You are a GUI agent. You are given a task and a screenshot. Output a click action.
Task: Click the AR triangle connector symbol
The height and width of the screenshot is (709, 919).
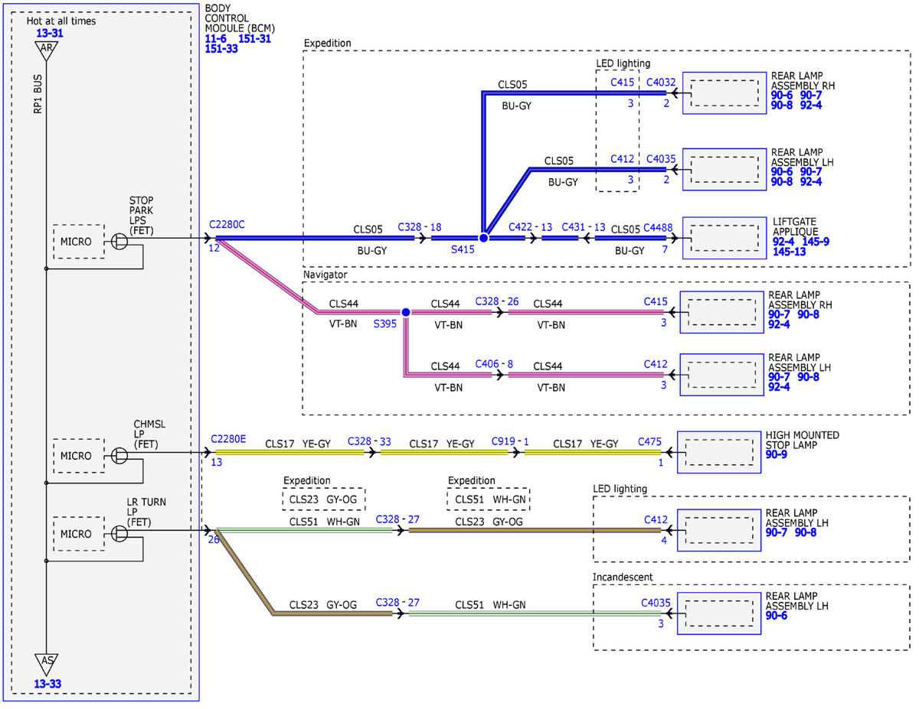46,51
